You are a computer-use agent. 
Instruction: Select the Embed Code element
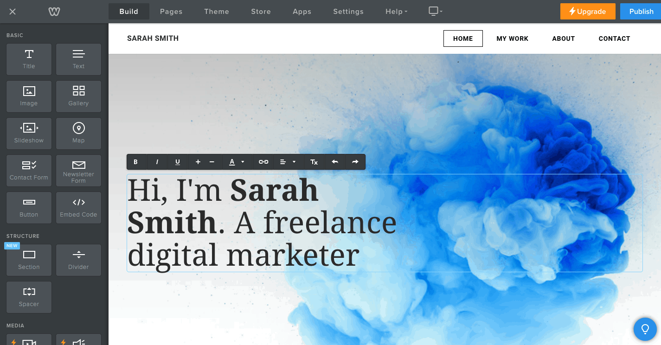(78, 207)
